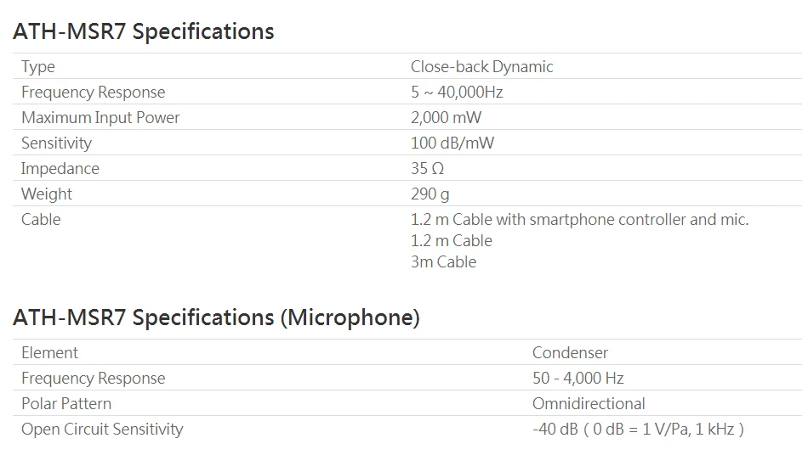Click the 35 Ω impedance value
This screenshot has width=808, height=455.
(427, 169)
